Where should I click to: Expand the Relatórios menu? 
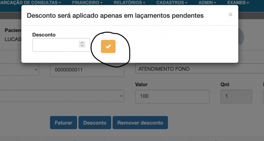[129, 3]
